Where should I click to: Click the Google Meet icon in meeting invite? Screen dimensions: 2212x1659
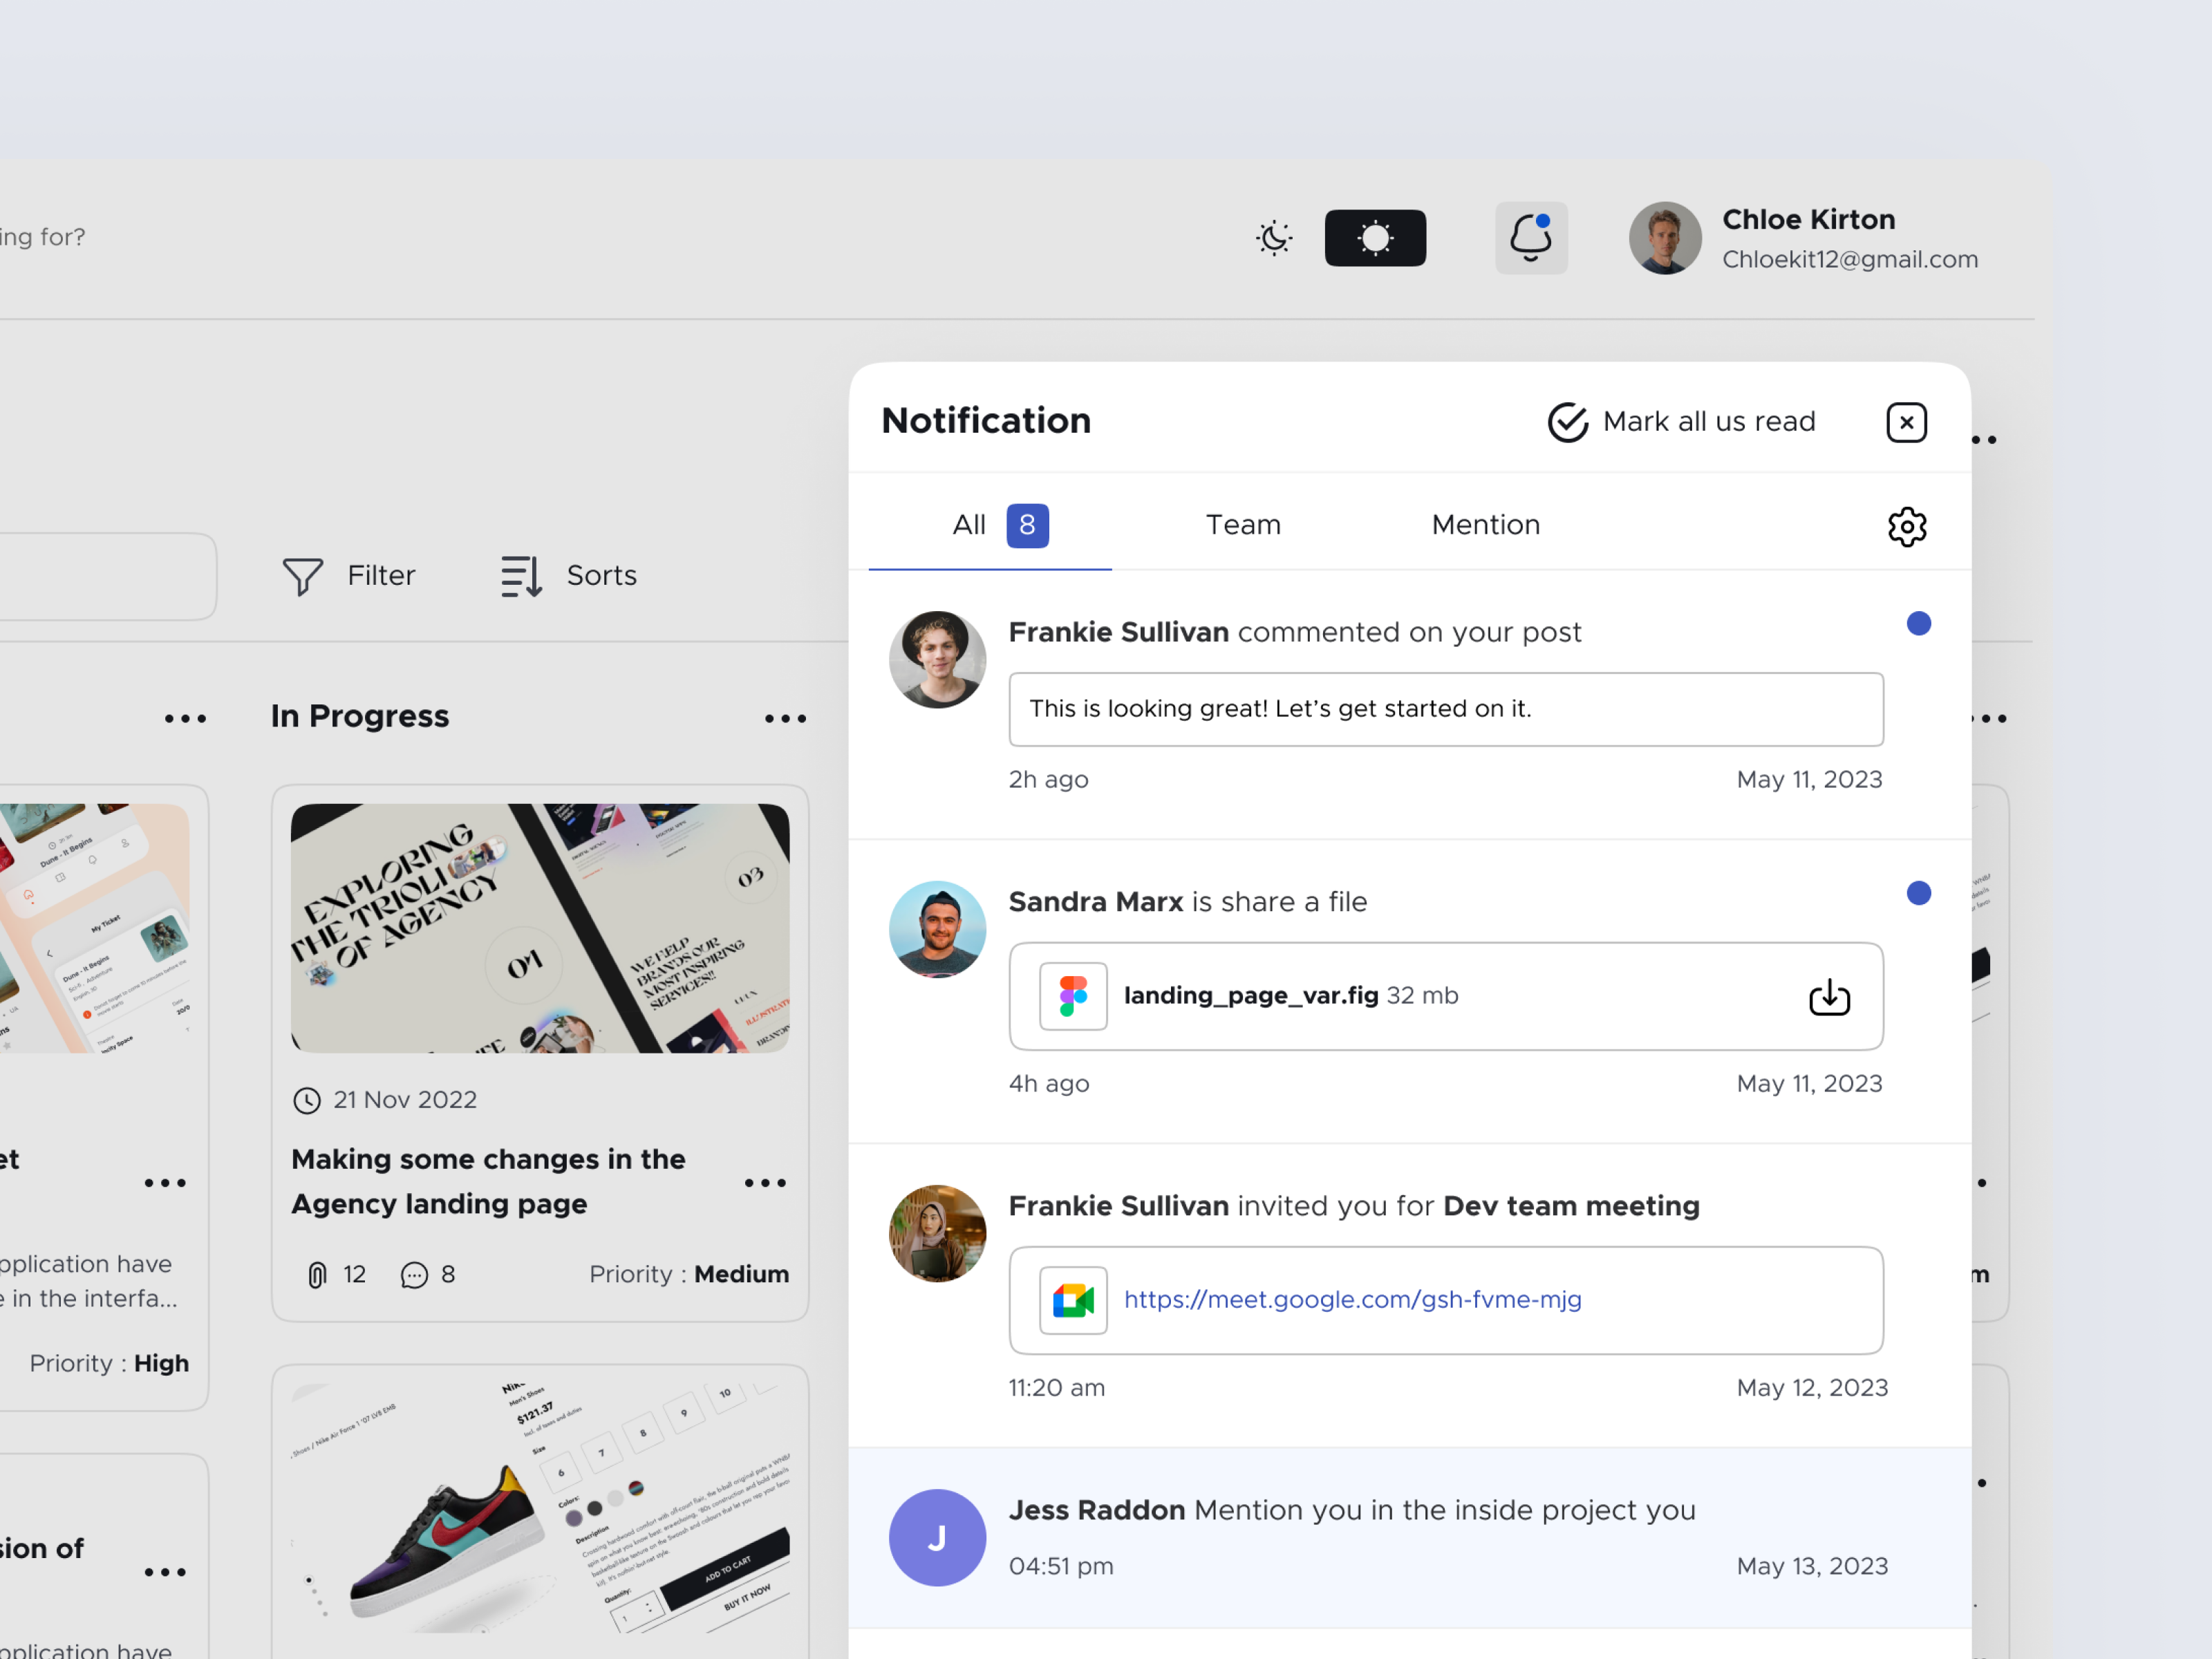(x=1072, y=1300)
